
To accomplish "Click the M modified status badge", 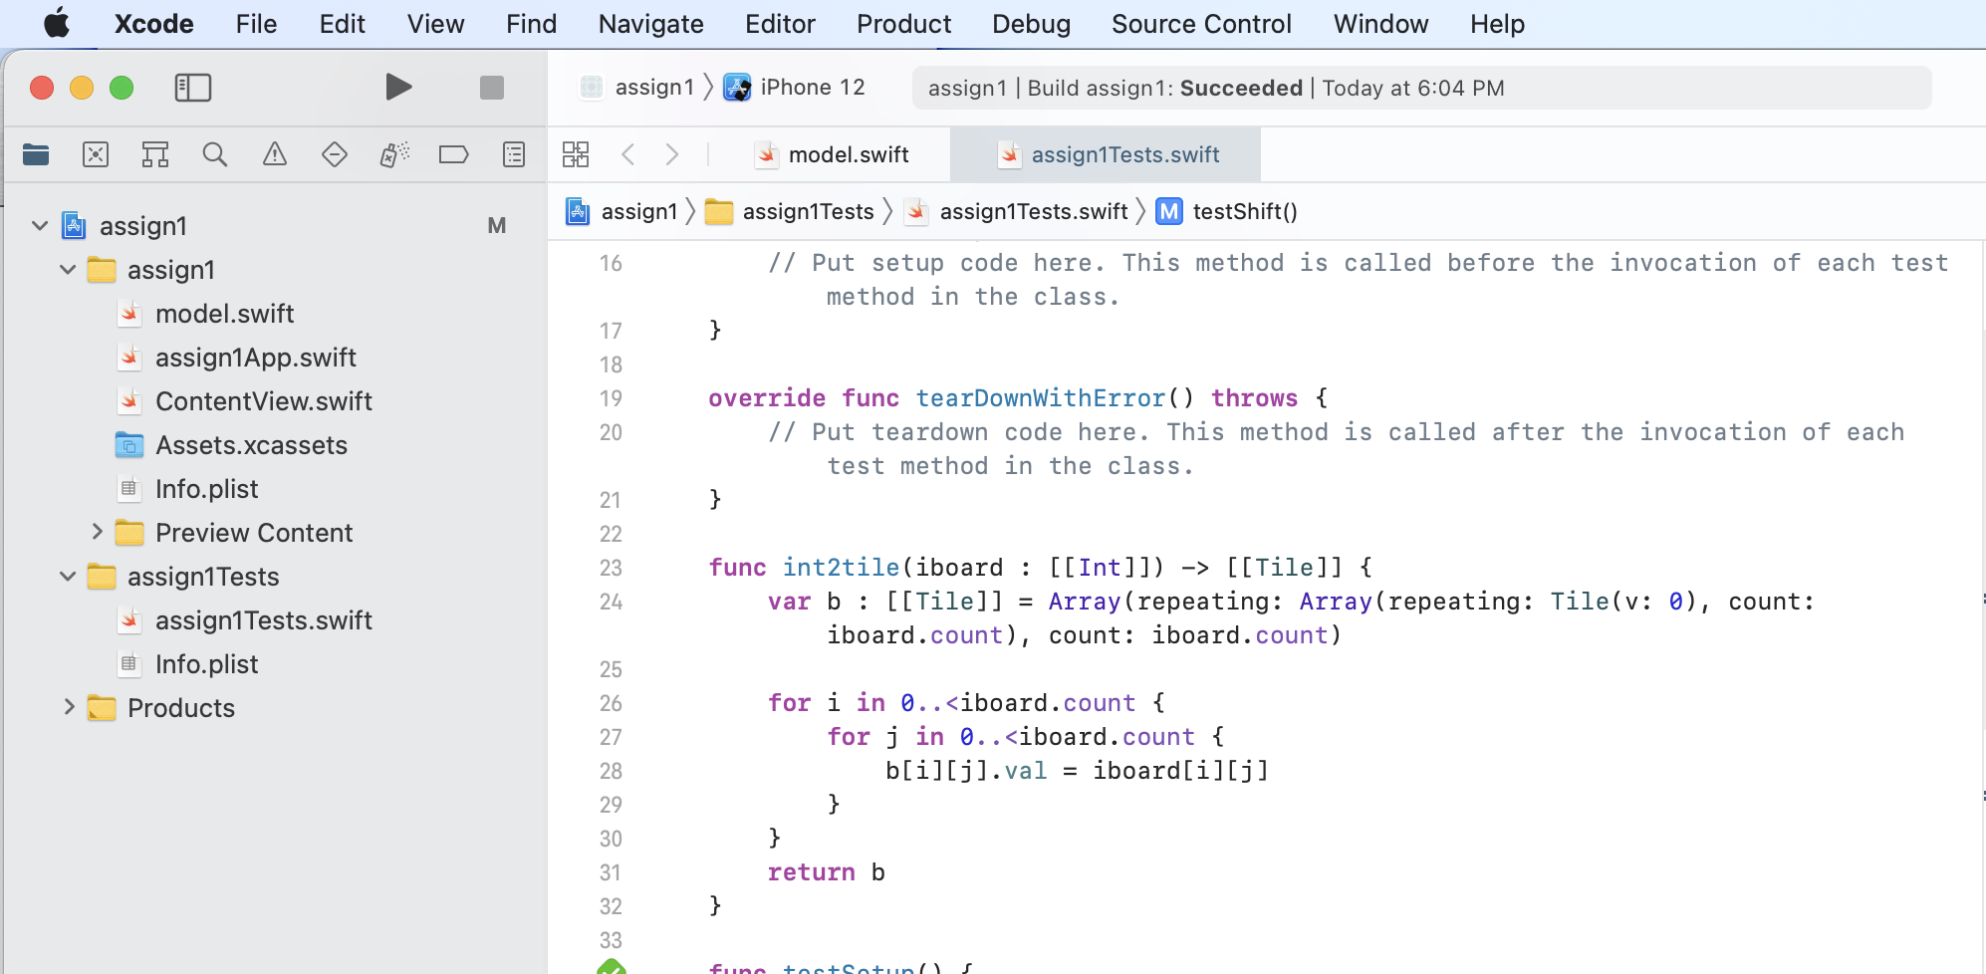I will click(497, 226).
